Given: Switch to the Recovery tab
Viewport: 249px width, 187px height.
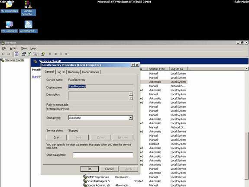Looking at the screenshot, I should 74,72.
